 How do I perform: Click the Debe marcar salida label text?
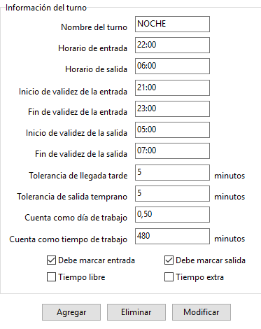click(x=211, y=260)
